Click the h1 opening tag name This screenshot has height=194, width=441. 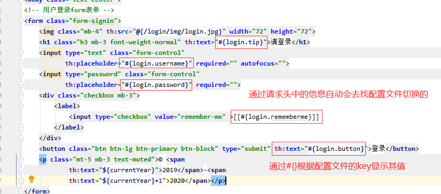46,42
